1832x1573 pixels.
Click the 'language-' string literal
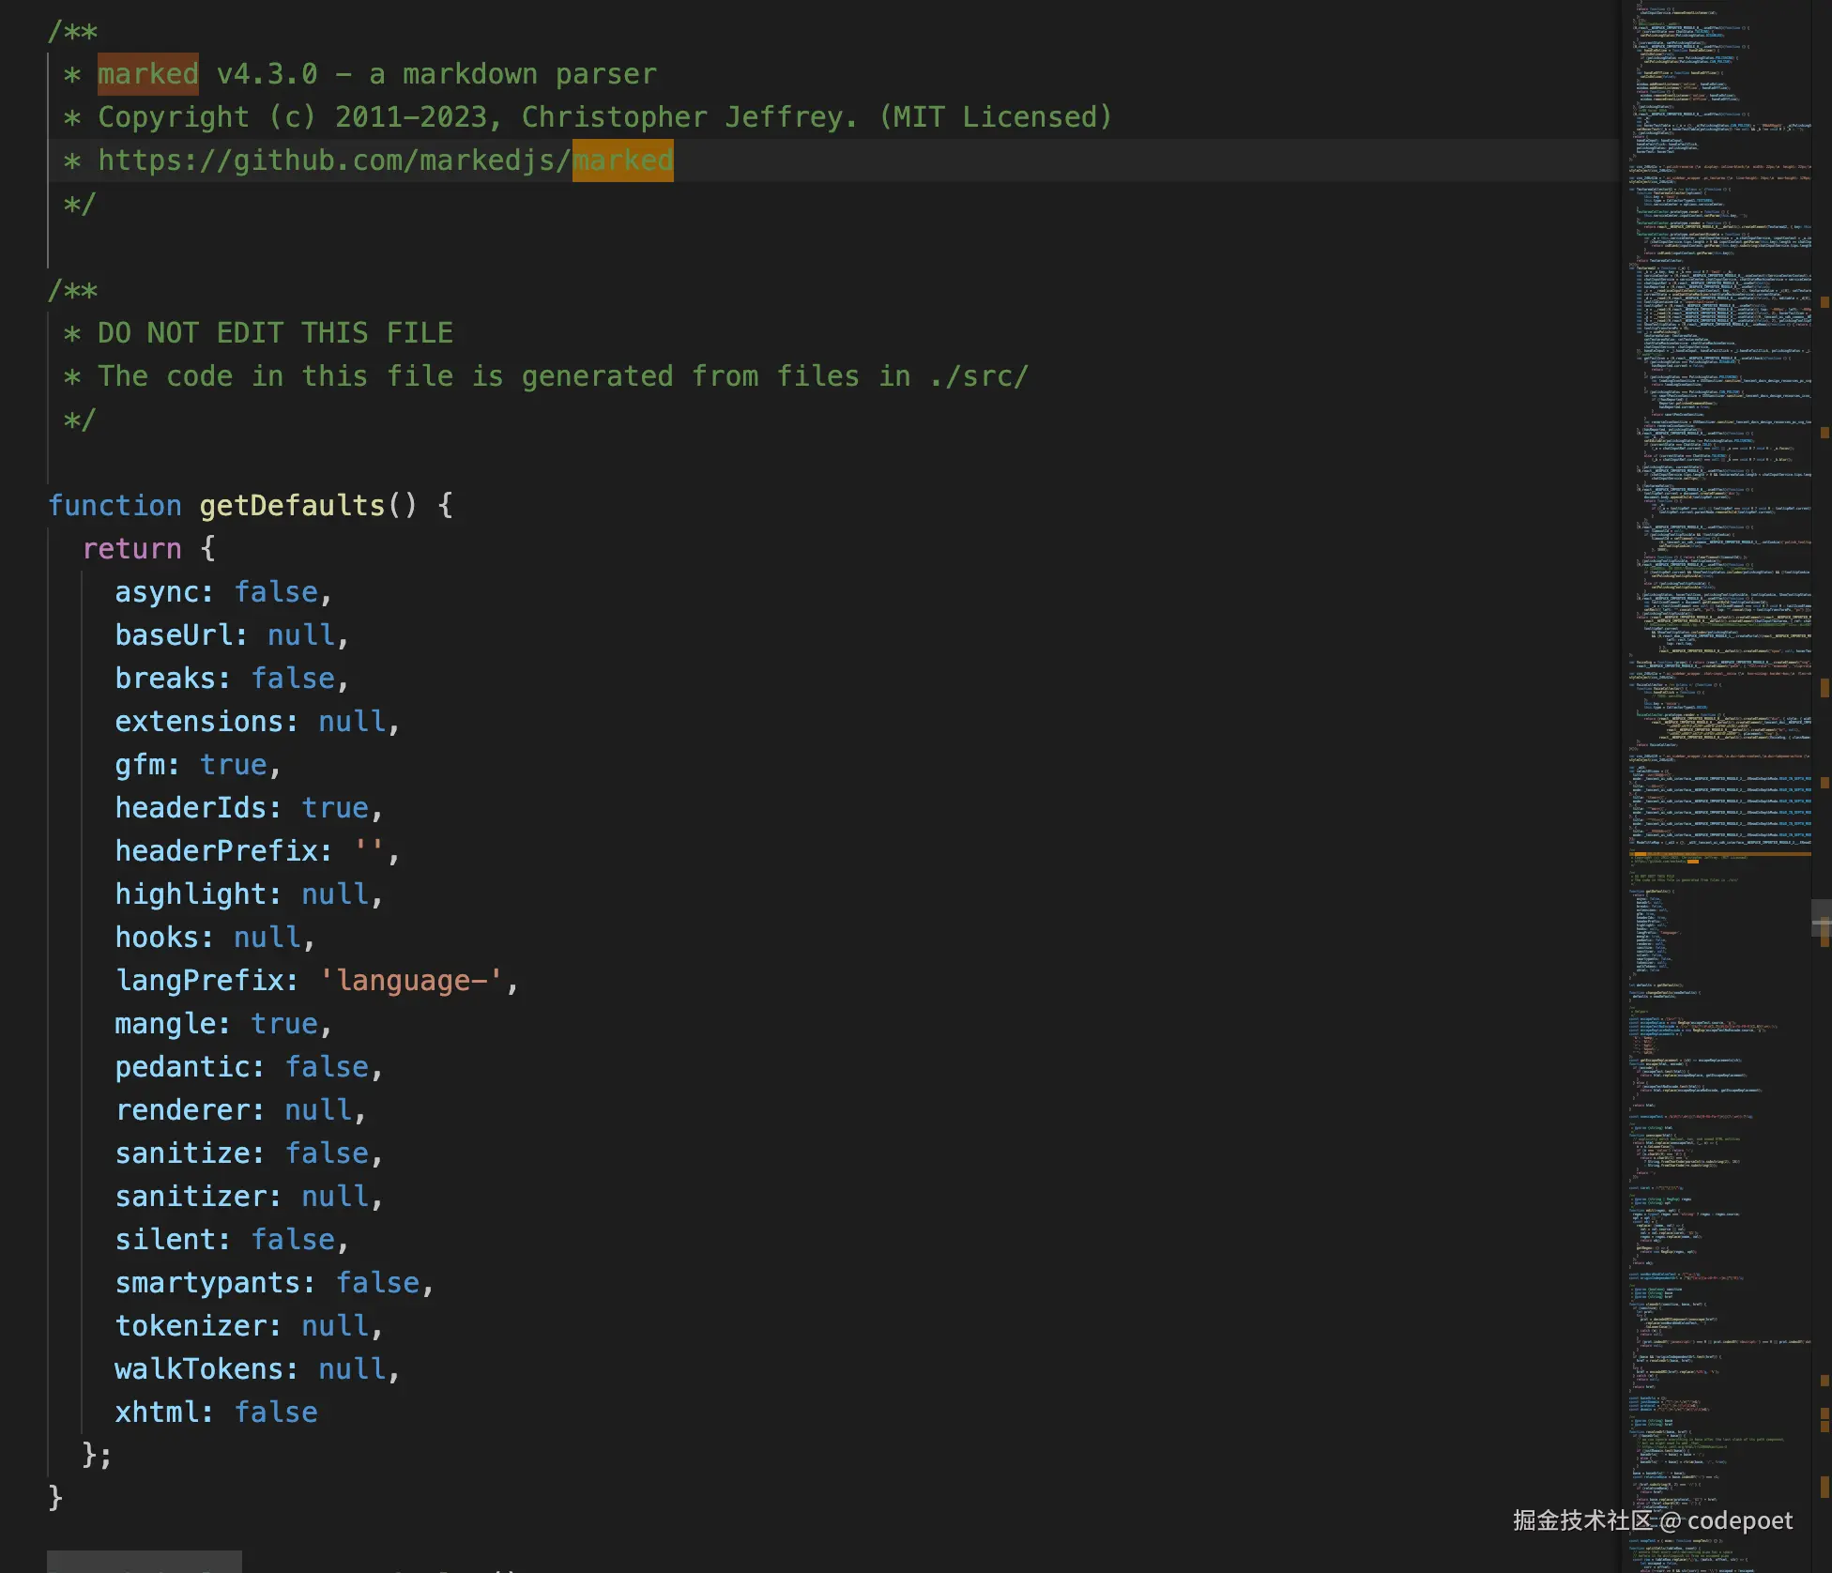coord(410,981)
